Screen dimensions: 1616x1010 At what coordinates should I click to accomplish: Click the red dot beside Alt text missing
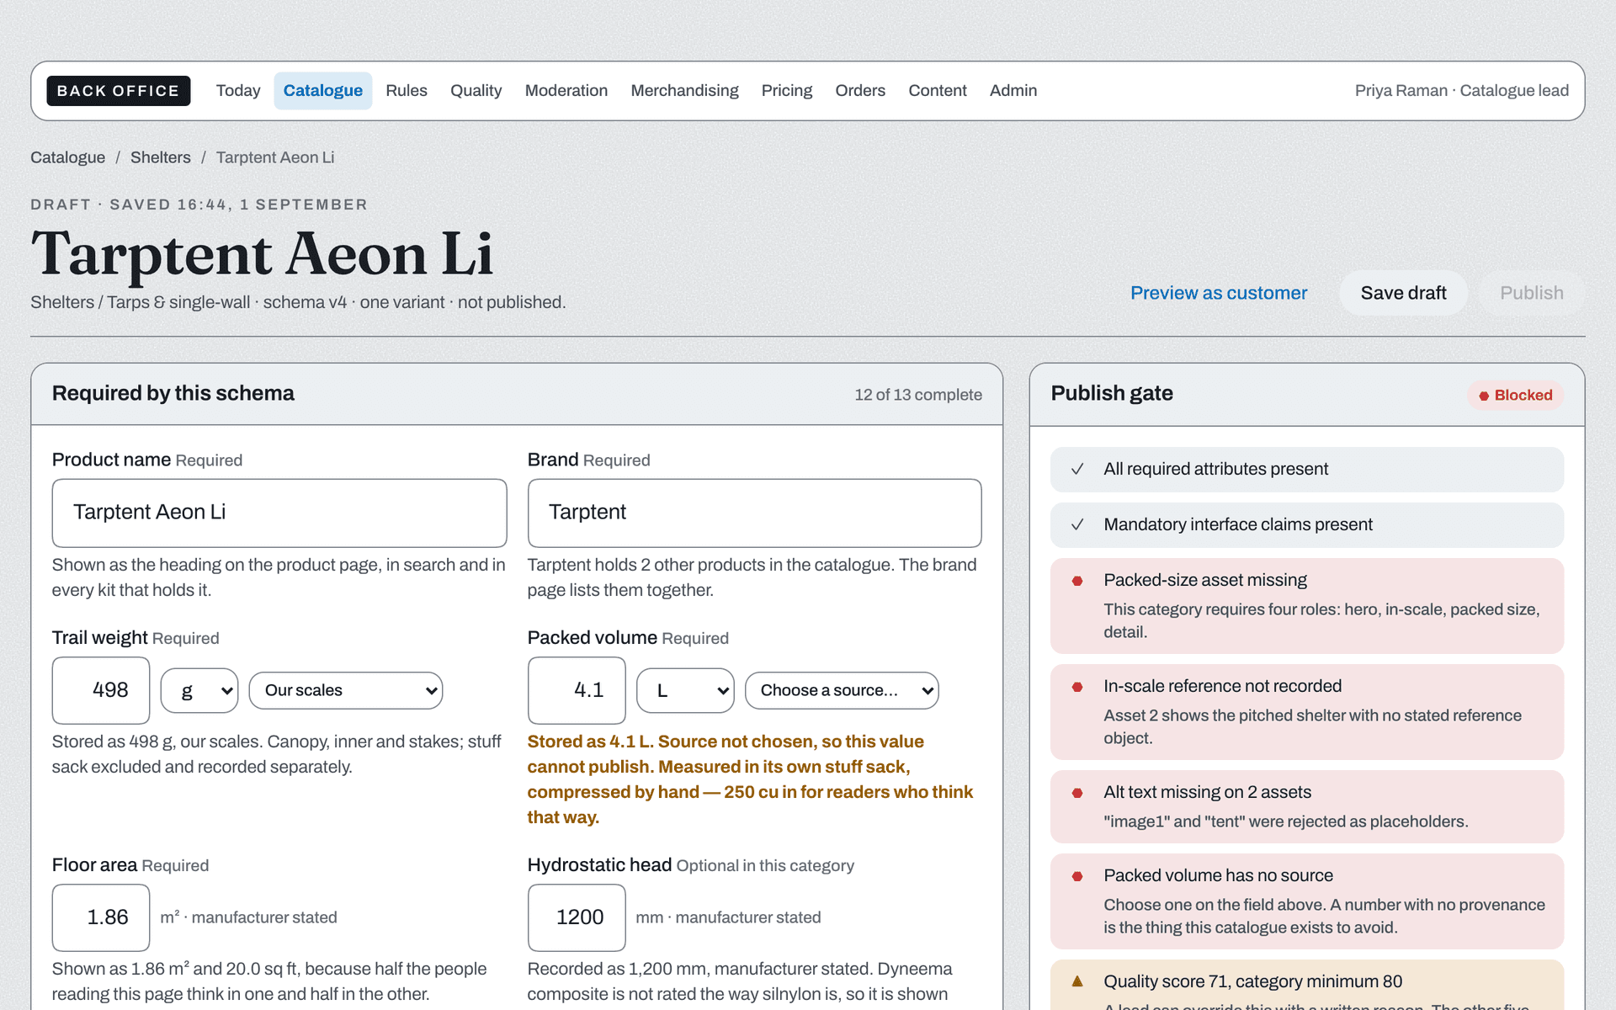(x=1076, y=793)
